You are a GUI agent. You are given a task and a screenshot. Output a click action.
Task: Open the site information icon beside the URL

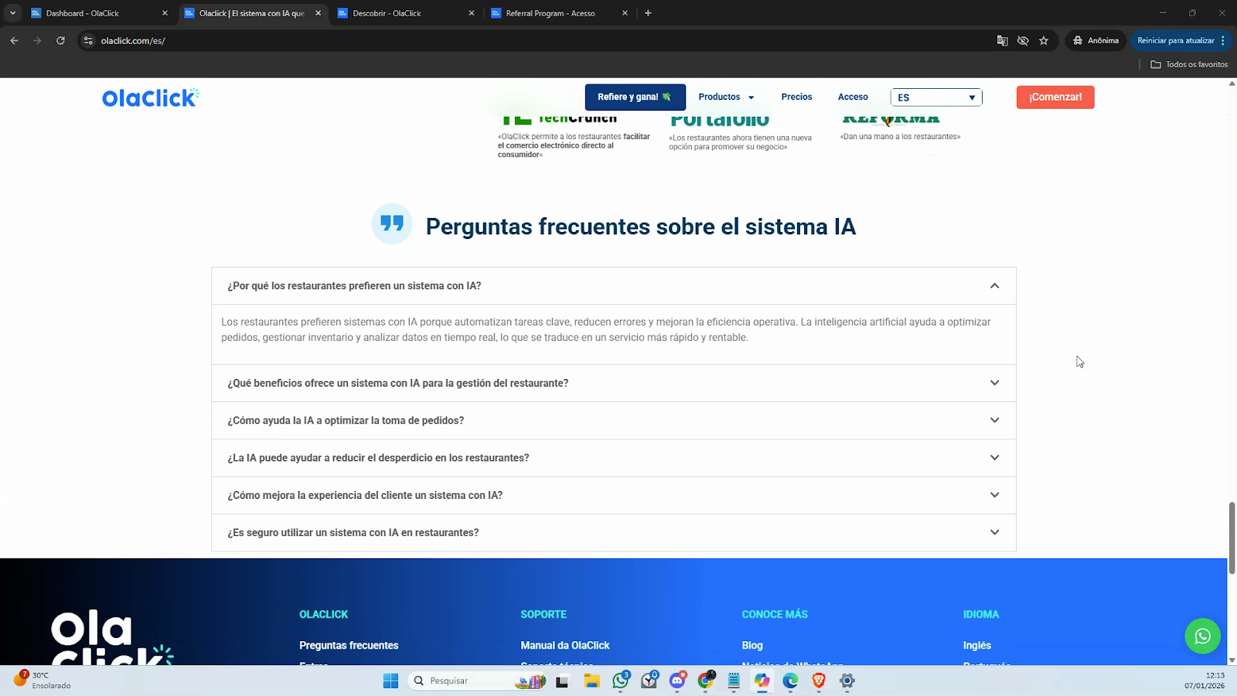pyautogui.click(x=88, y=41)
